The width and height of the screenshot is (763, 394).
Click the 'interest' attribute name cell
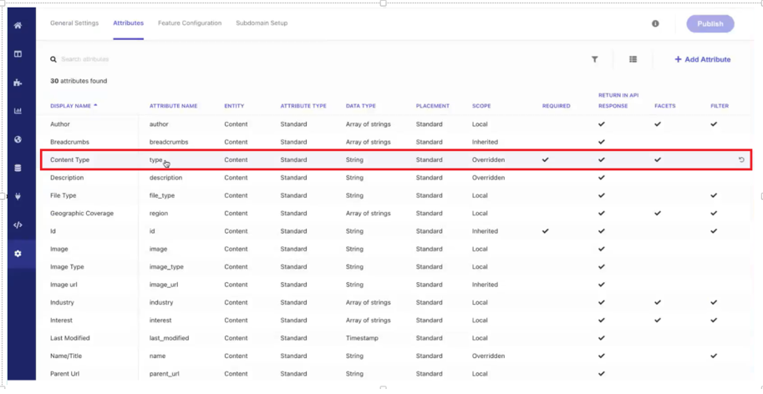click(160, 321)
